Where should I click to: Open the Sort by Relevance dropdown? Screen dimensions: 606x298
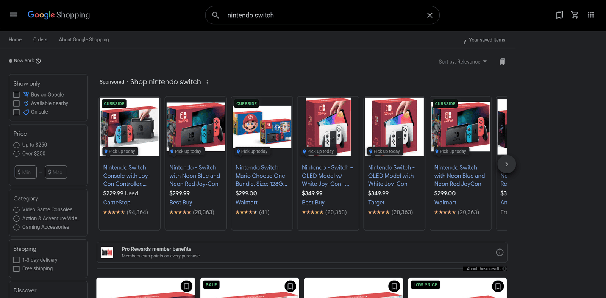click(x=462, y=62)
